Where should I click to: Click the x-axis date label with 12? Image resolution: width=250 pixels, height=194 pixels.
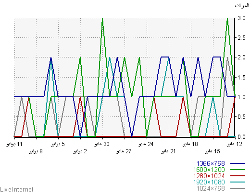235,144
